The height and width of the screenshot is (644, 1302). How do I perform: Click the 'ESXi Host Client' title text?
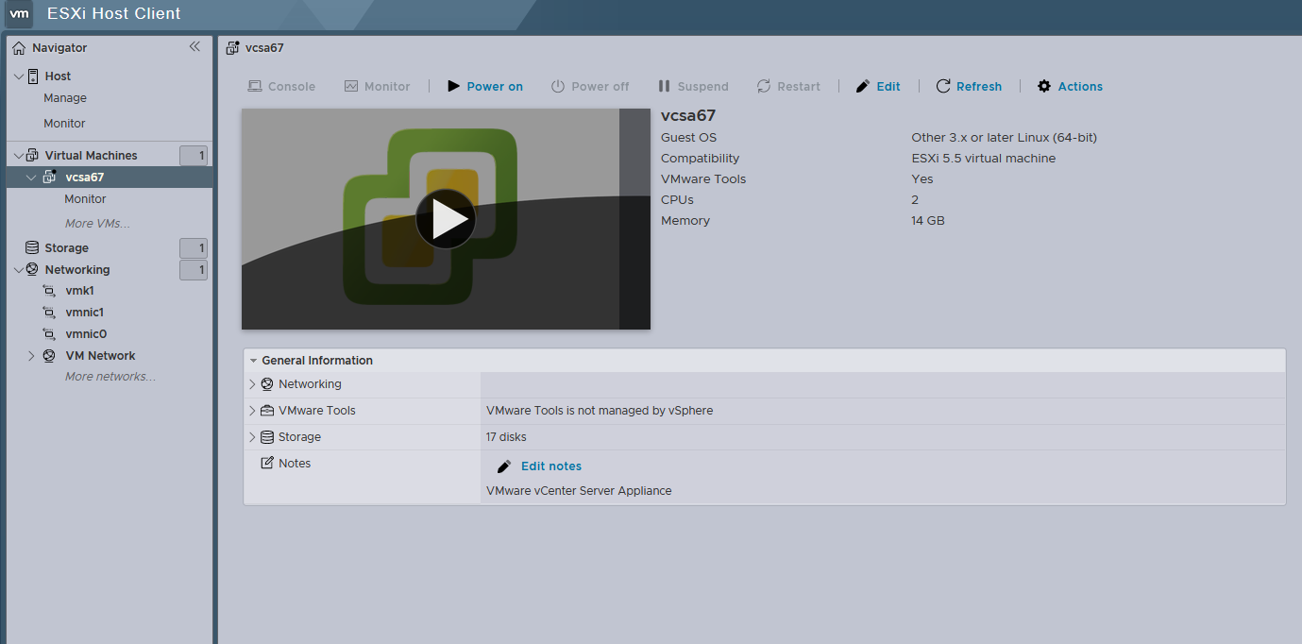[114, 13]
